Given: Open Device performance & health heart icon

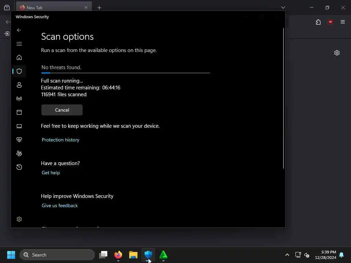Looking at the screenshot, I should tap(19, 140).
